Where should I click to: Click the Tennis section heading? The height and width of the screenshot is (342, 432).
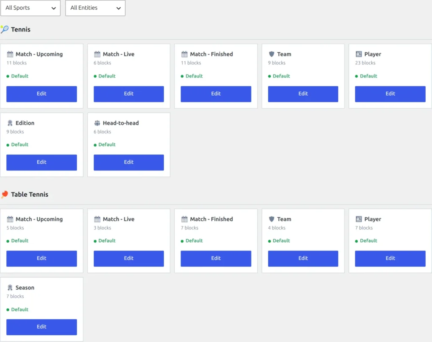coord(21,29)
